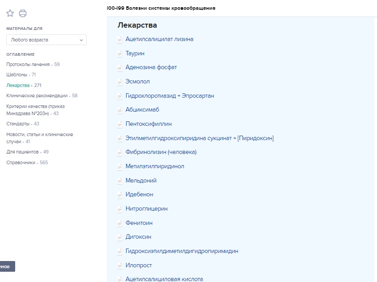
Task: Open Справочники in sidebar
Action: pos(21,162)
